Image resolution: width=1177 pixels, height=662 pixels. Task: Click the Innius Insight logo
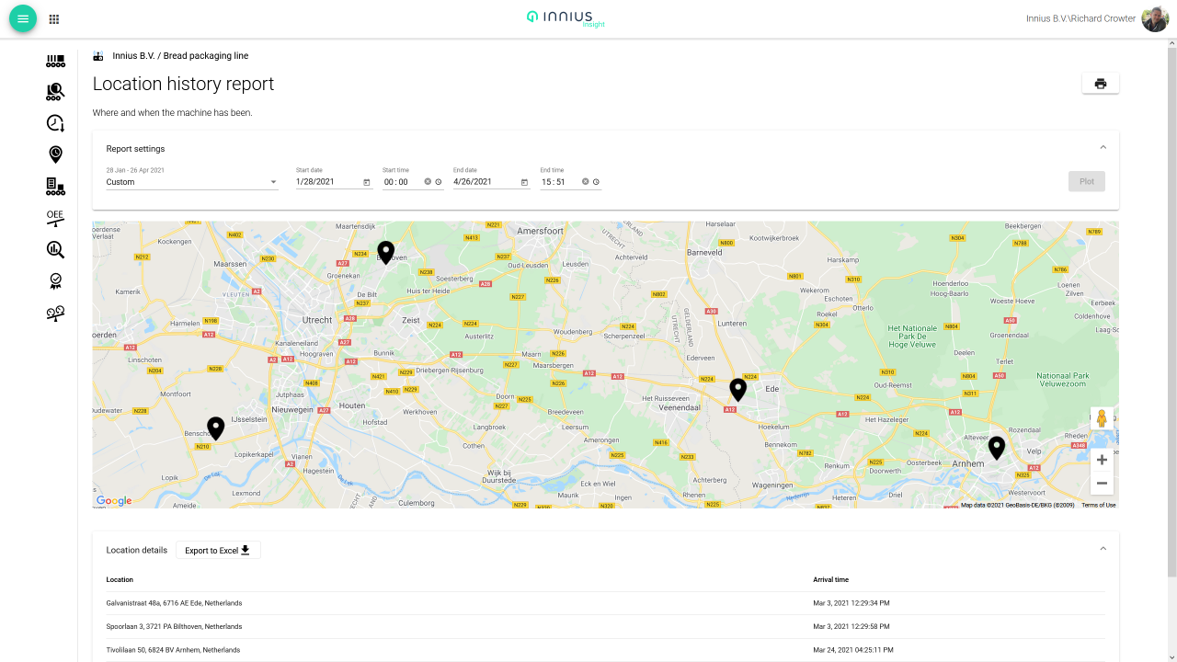tap(566, 18)
